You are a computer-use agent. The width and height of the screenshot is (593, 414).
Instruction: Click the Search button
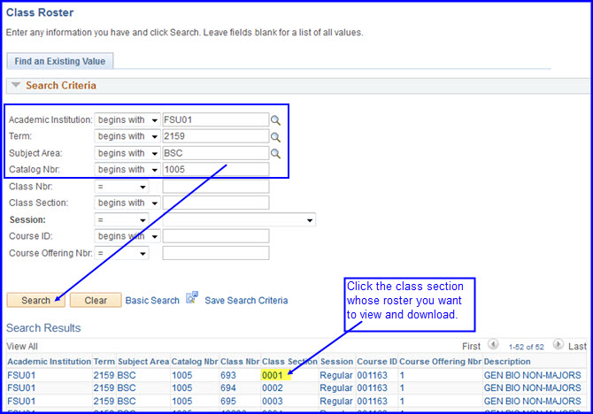(x=36, y=300)
